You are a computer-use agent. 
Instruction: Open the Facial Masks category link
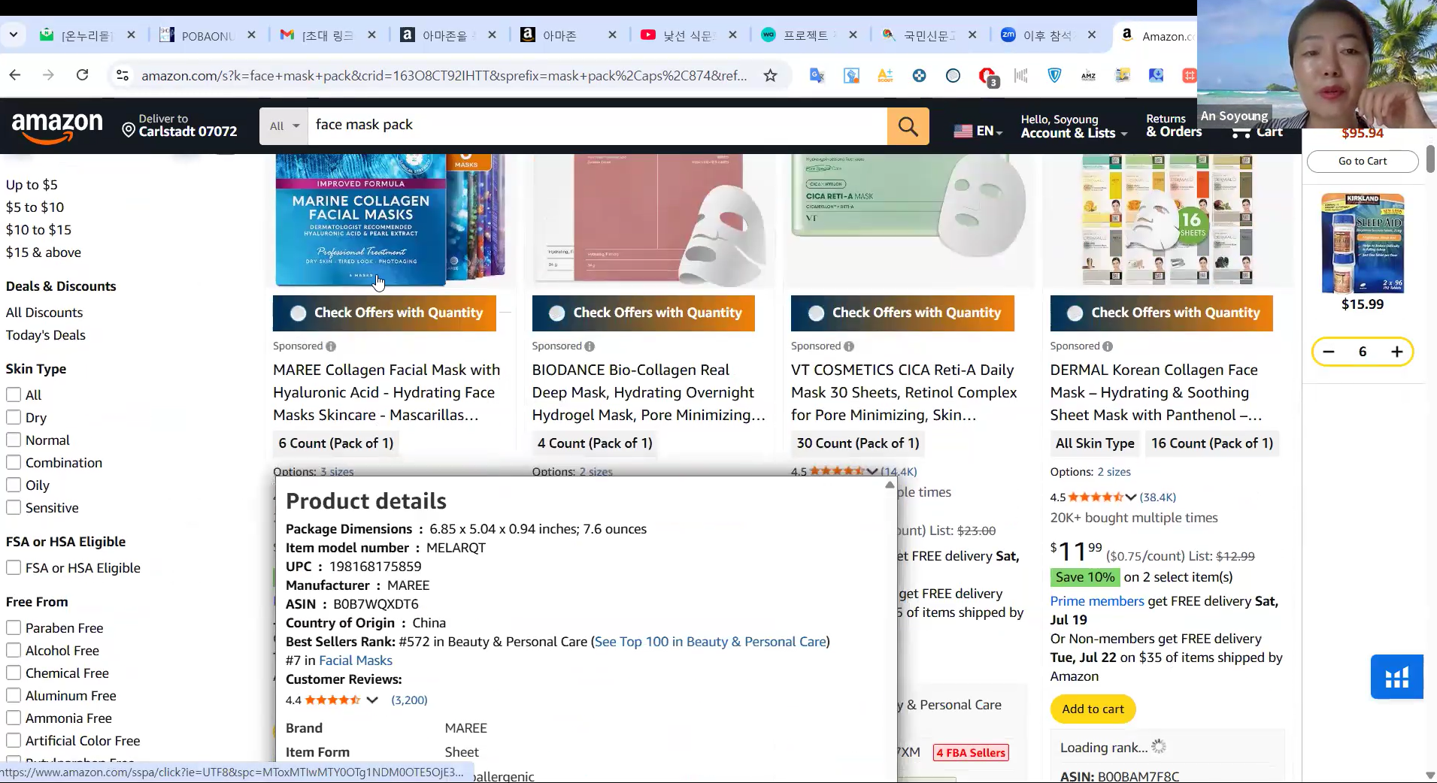(356, 661)
